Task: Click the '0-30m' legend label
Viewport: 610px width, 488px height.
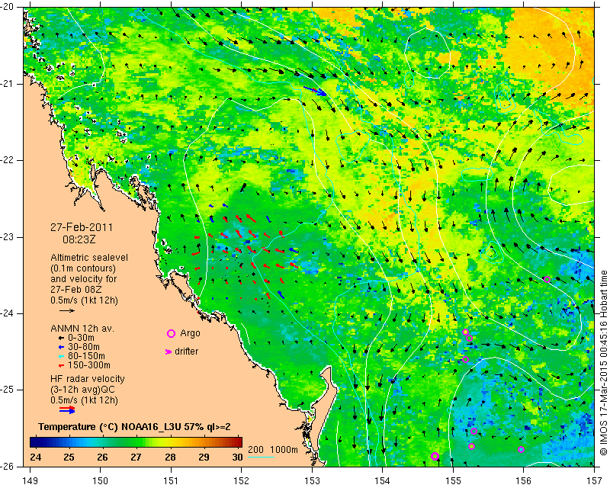Action: (x=82, y=338)
